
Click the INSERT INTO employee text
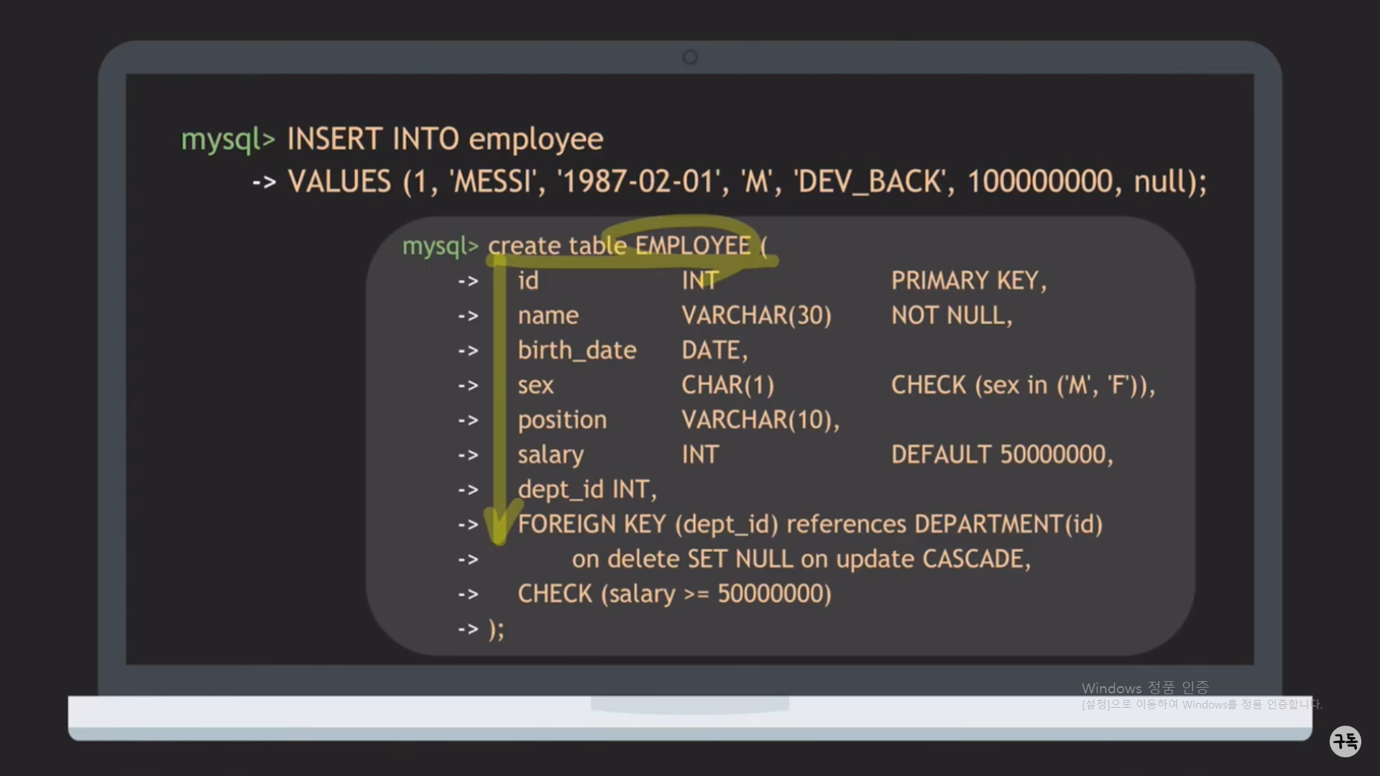[445, 139]
